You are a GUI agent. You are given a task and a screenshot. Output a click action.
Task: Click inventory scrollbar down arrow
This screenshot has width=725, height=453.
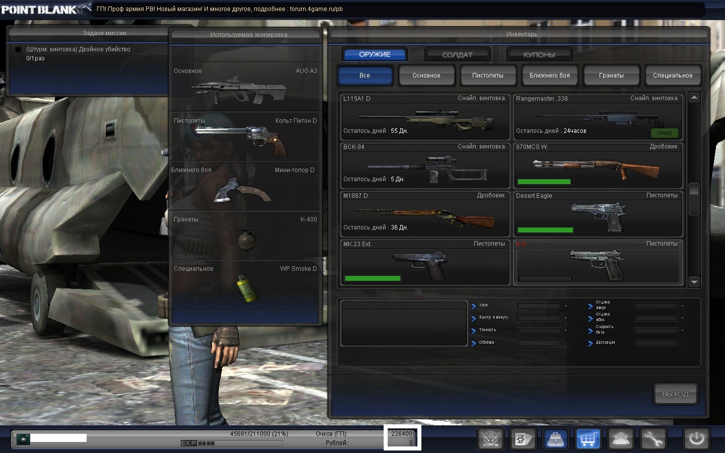click(694, 282)
